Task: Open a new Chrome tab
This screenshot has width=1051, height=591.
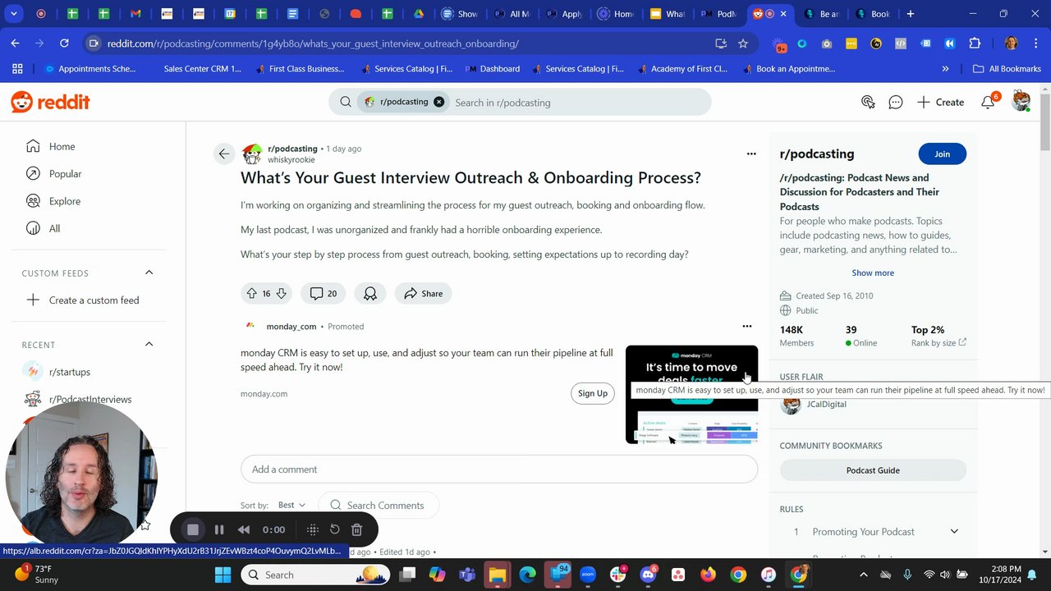Action: (x=910, y=14)
